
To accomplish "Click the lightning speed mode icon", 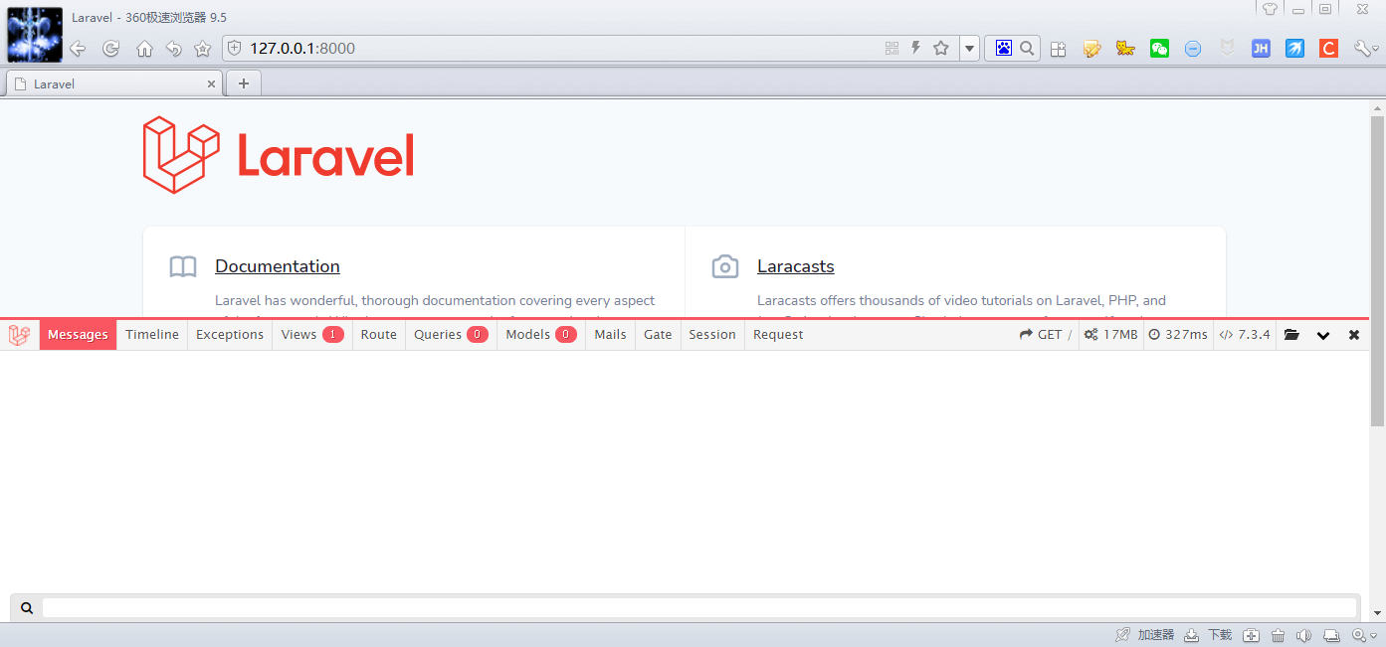I will (x=915, y=48).
